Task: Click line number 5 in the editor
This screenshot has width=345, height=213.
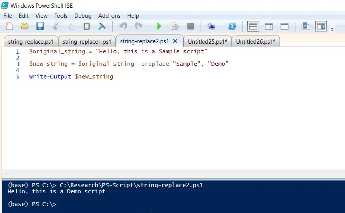Action: [17, 77]
